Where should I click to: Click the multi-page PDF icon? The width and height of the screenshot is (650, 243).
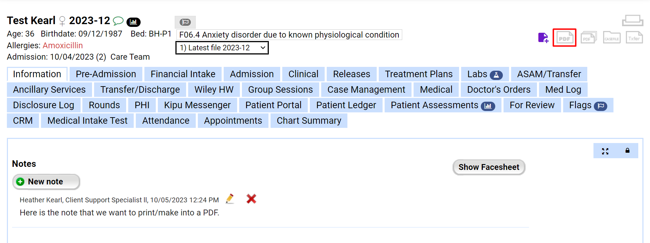(589, 37)
